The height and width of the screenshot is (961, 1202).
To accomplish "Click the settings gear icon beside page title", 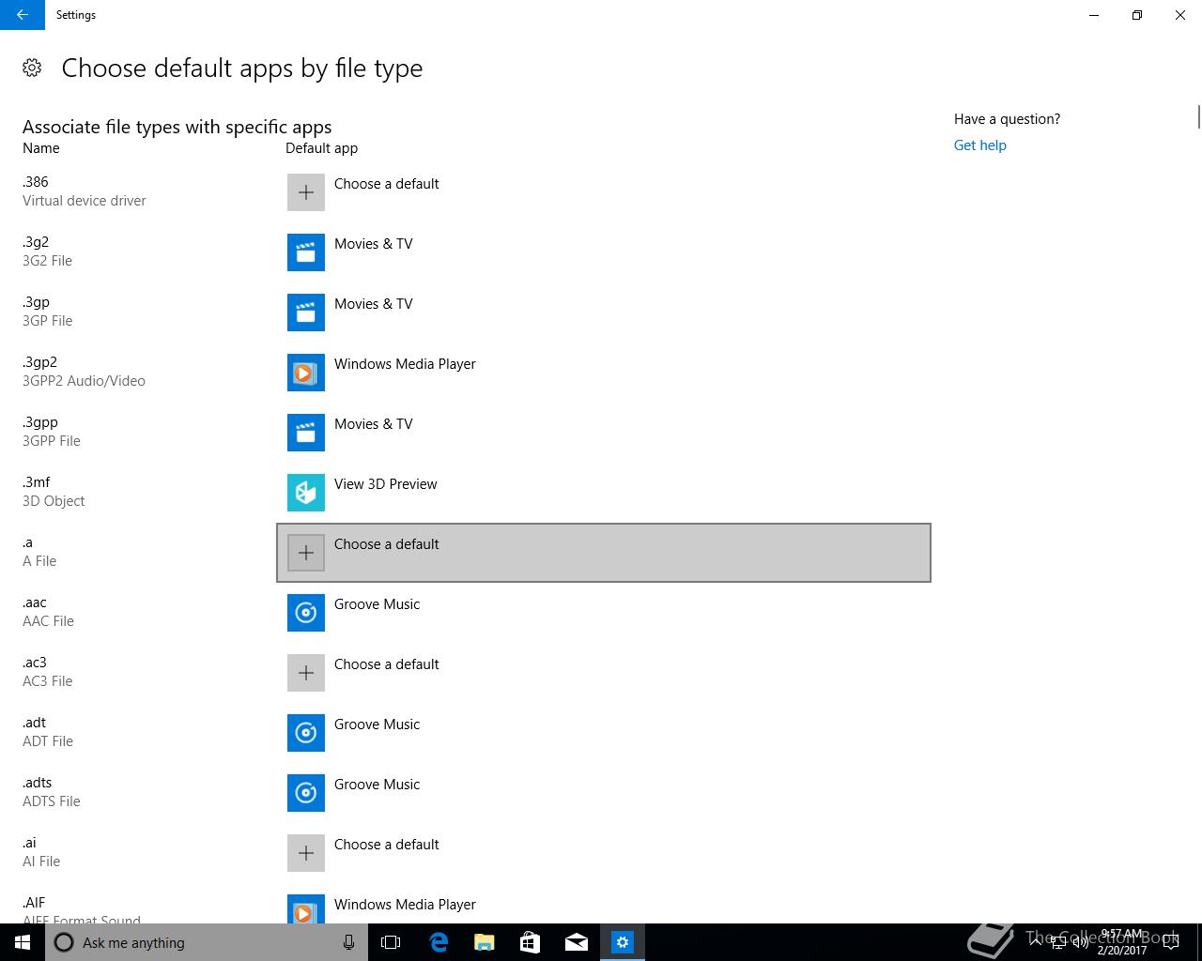I will click(32, 68).
